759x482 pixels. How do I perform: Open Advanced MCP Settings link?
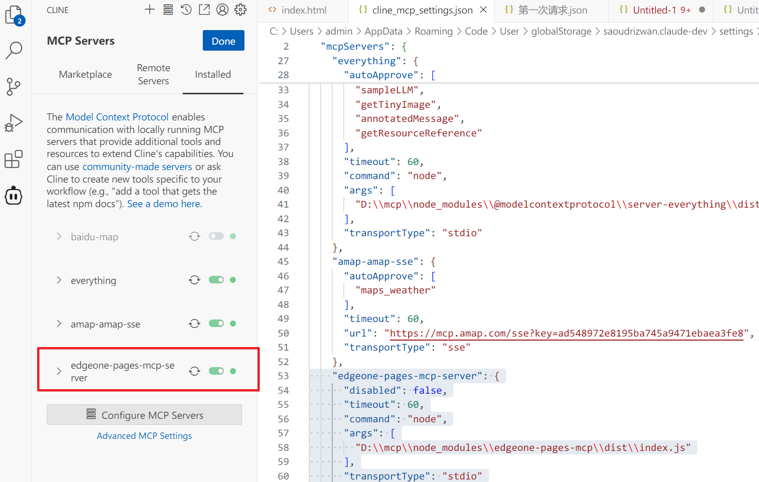click(144, 436)
